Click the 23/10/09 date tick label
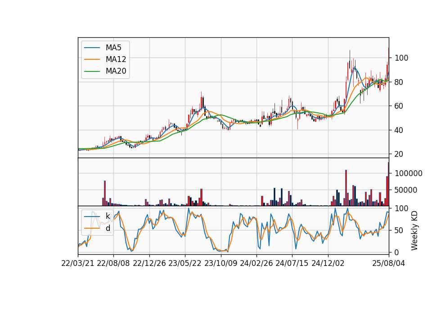 pos(220,264)
